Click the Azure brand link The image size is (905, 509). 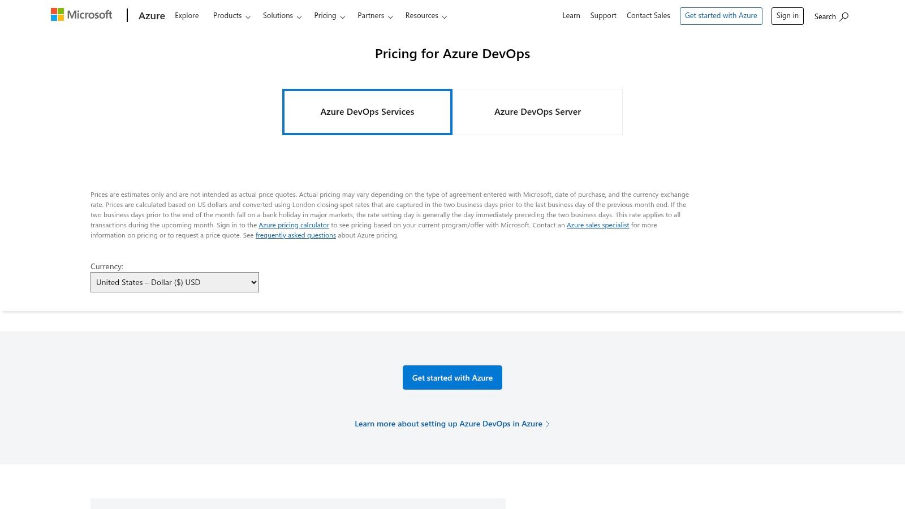tap(152, 15)
